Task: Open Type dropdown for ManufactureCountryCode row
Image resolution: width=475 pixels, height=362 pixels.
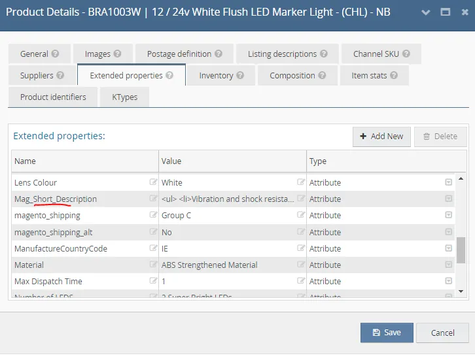Action: [449, 248]
